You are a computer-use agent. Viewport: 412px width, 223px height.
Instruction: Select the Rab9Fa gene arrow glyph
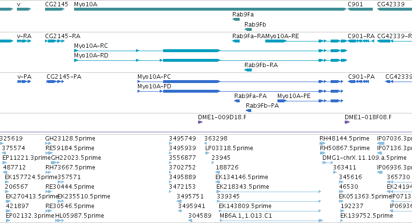click(x=236, y=19)
